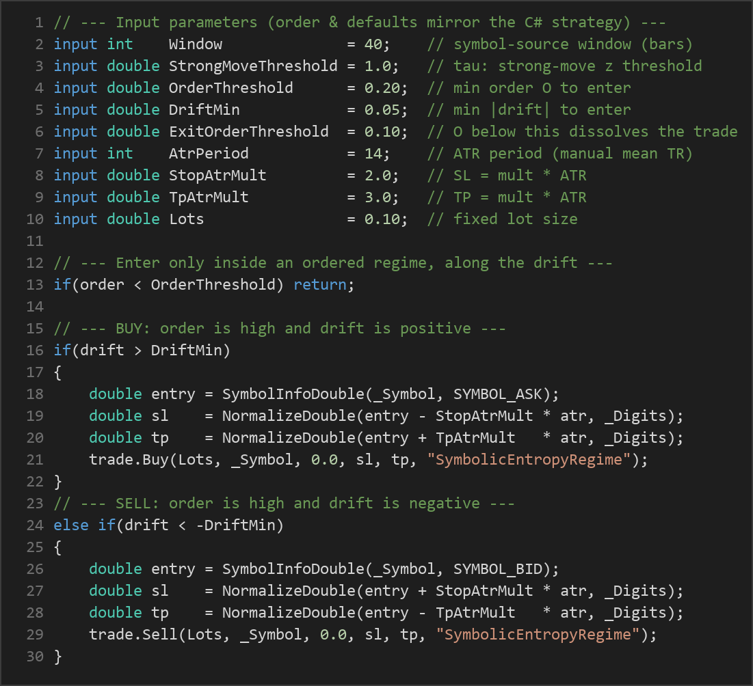
Task: Click the value 3.0 on line 9
Action: pos(378,197)
